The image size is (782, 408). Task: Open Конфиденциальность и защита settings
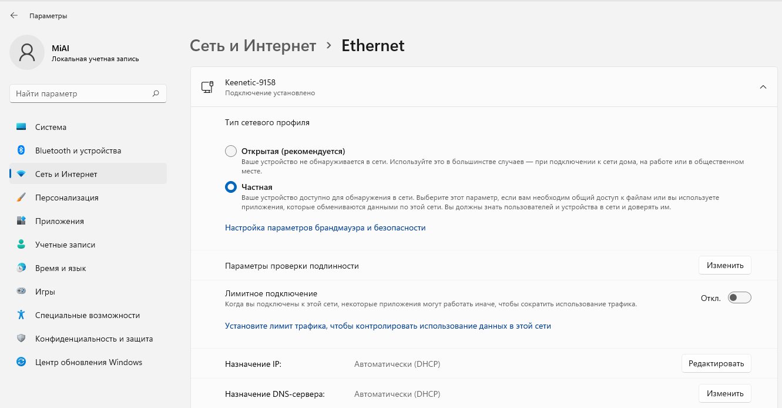(93, 339)
